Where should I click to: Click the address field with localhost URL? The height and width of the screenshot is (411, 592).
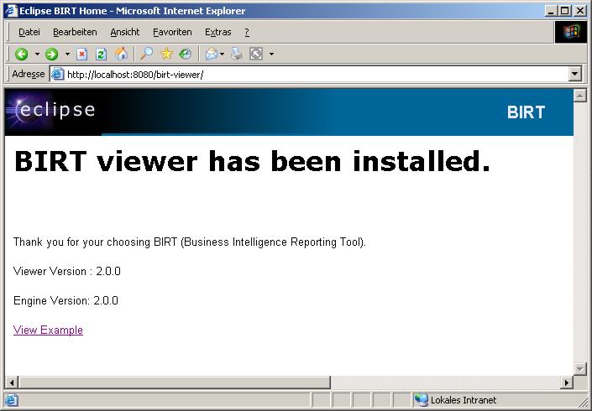(317, 75)
